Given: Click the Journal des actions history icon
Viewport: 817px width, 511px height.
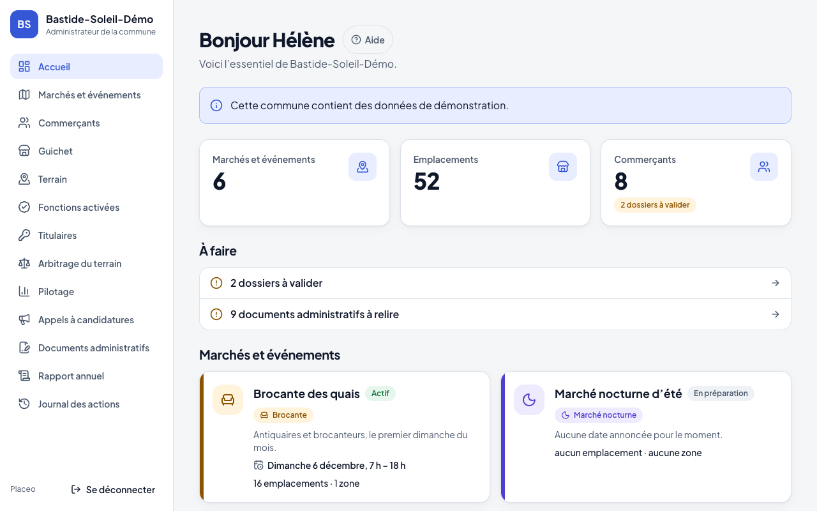Looking at the screenshot, I should click(24, 404).
